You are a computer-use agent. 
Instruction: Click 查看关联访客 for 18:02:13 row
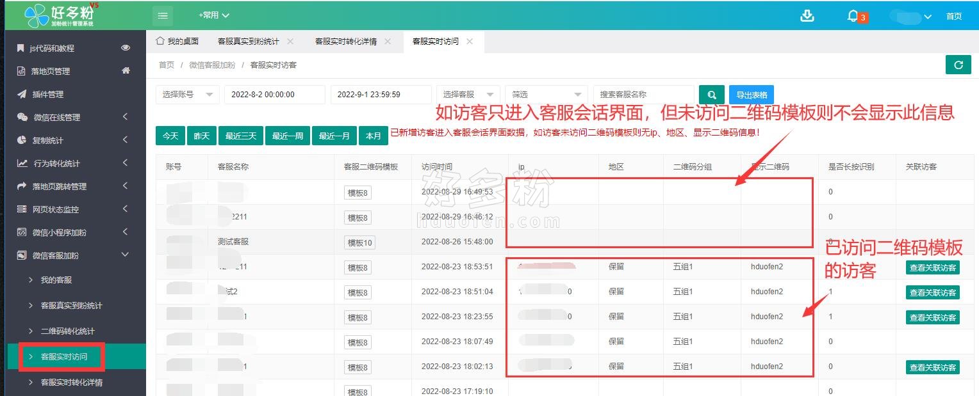coord(933,367)
